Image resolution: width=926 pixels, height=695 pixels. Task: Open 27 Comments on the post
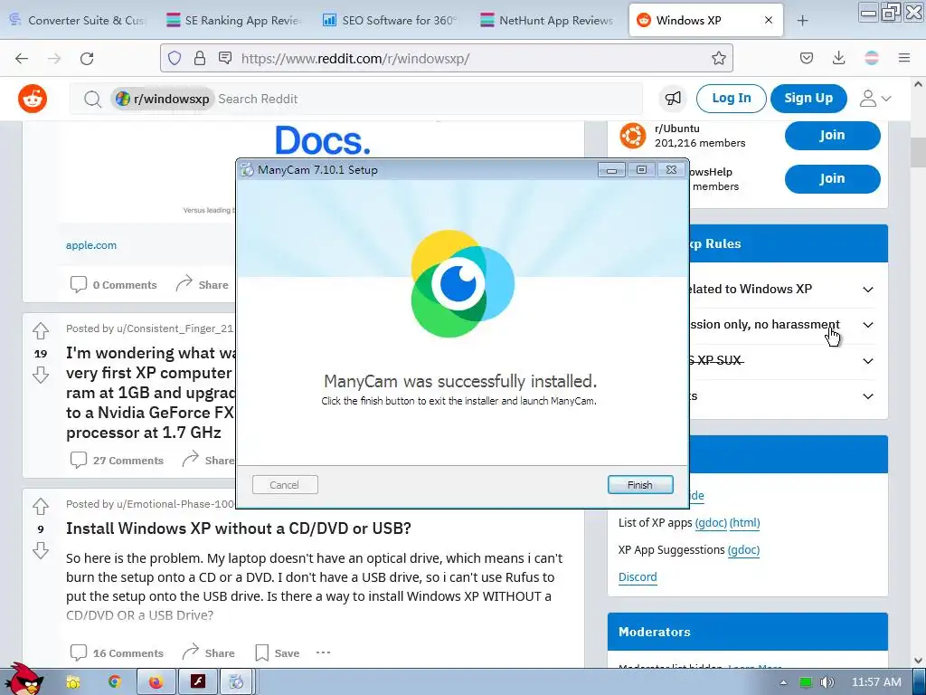117,460
